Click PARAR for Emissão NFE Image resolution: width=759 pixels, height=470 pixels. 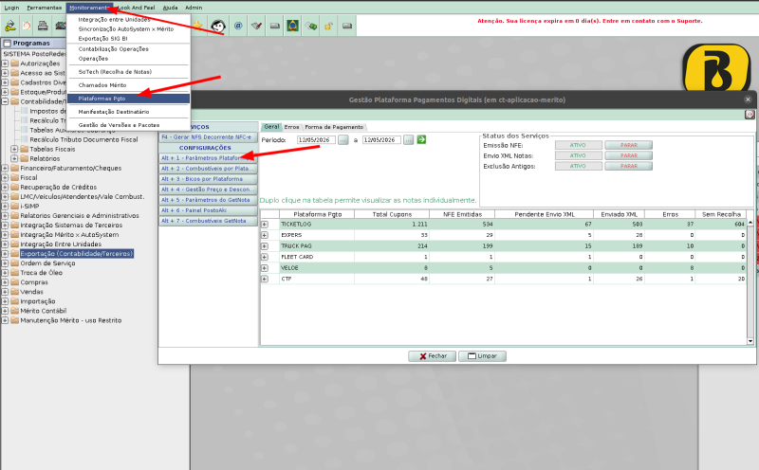point(629,145)
